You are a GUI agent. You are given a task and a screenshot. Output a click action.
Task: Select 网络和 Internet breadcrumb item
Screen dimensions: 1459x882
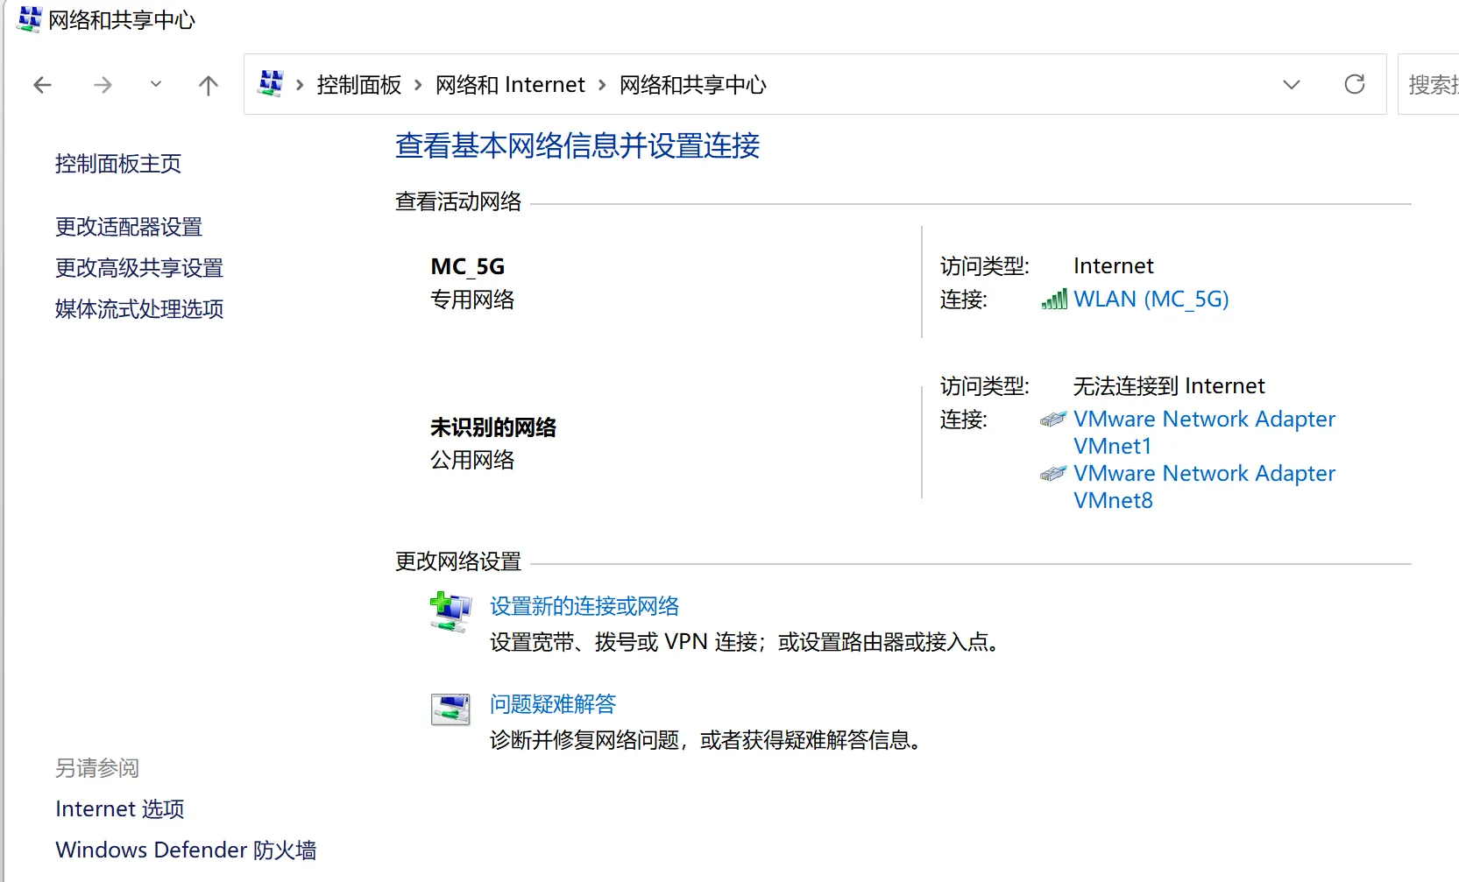[x=509, y=85]
